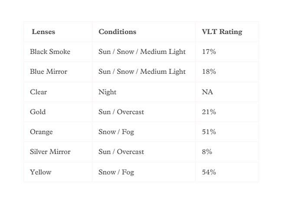Click the Night conditions cell
This screenshot has height=217, width=282.
click(x=107, y=92)
